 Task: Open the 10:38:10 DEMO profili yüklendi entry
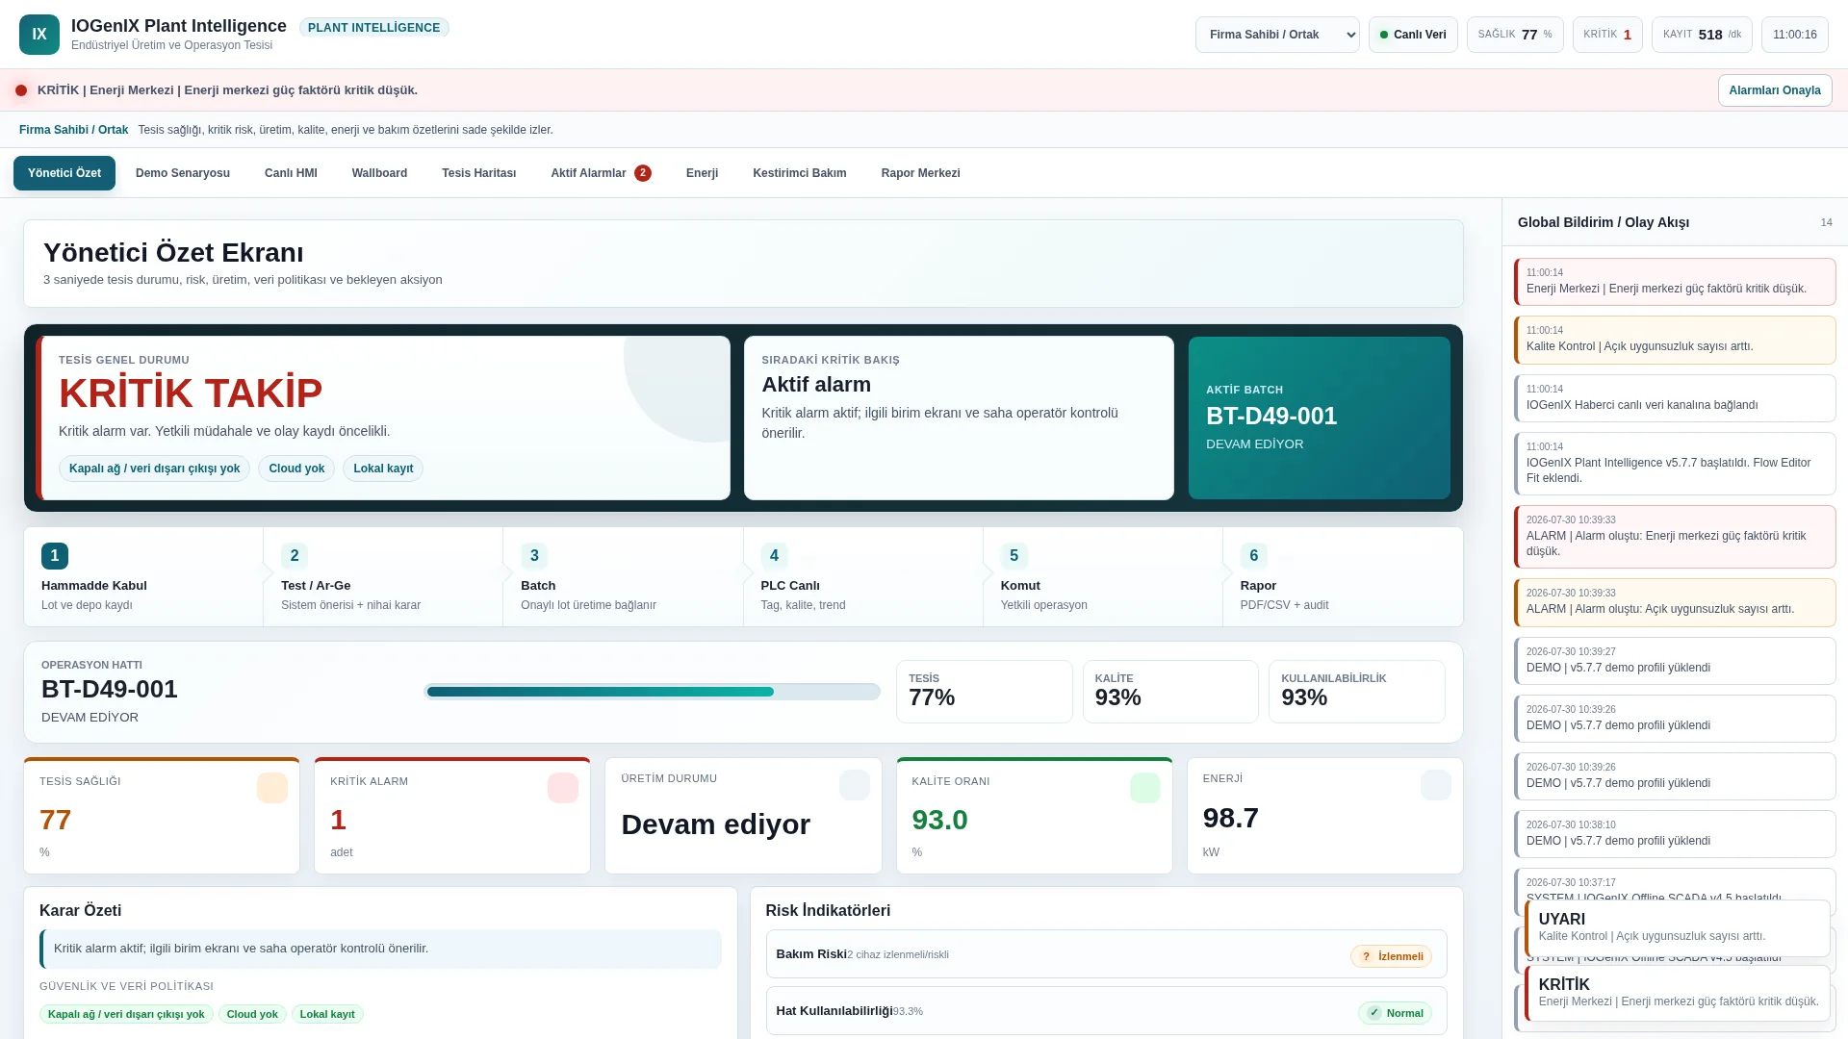point(1675,834)
